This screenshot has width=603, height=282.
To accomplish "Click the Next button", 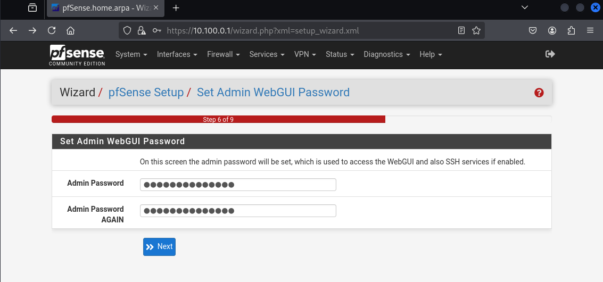I will coord(159,246).
